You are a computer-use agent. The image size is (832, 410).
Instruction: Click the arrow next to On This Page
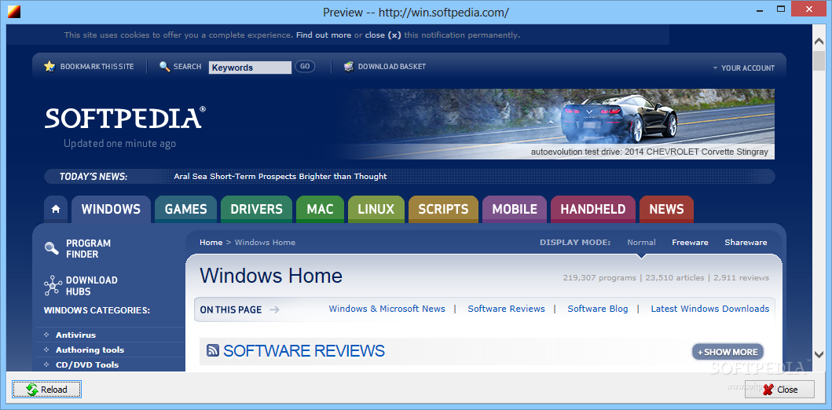[x=274, y=309]
